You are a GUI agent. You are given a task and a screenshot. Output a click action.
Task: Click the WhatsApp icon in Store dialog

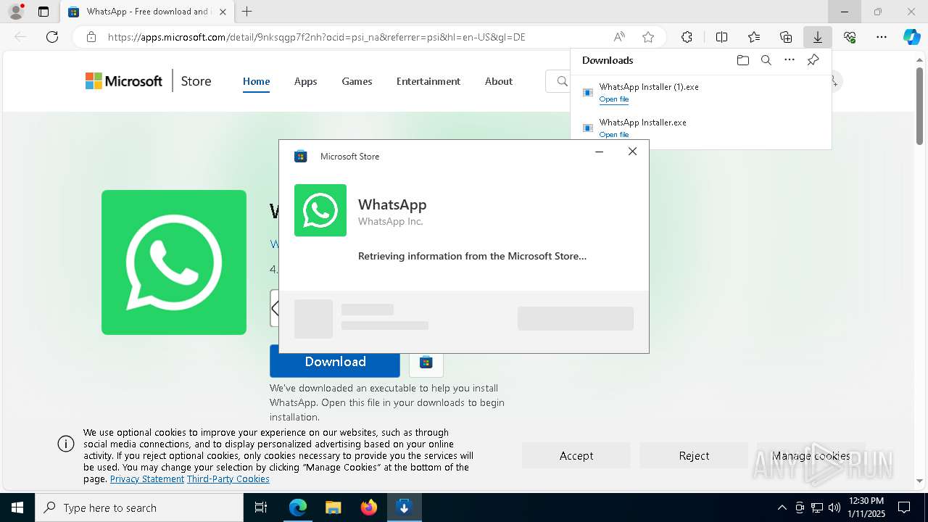pos(320,210)
